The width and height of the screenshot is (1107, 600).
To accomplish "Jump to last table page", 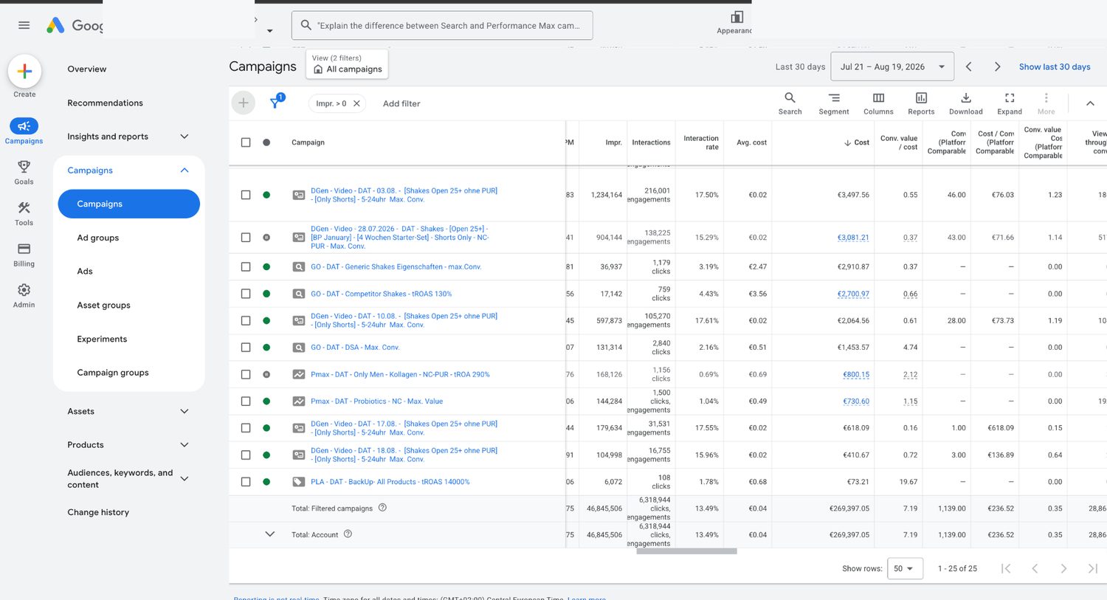I will (1092, 568).
